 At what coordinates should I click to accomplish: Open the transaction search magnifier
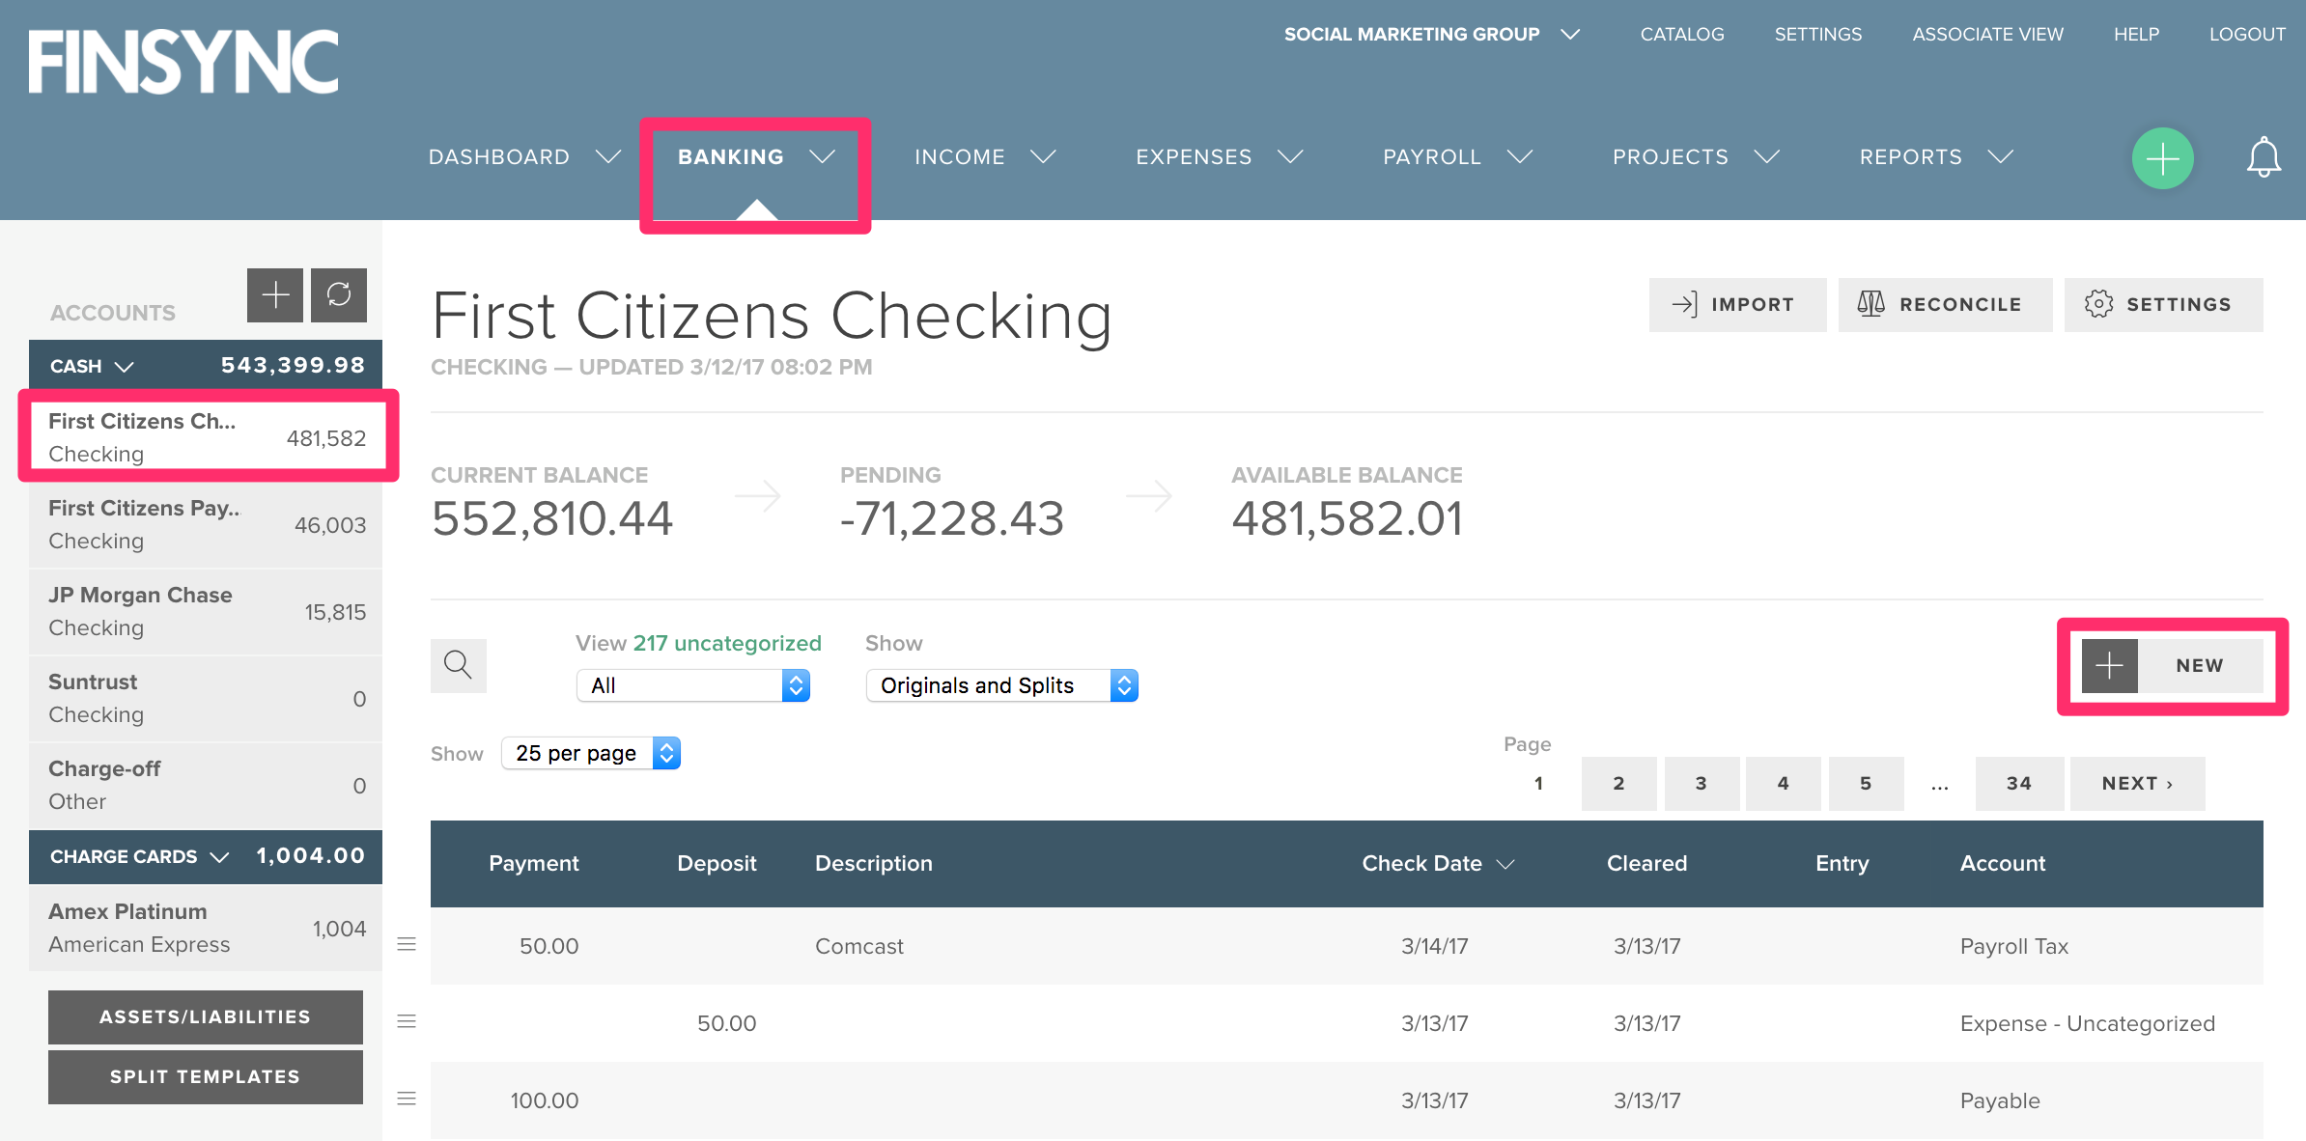point(458,665)
